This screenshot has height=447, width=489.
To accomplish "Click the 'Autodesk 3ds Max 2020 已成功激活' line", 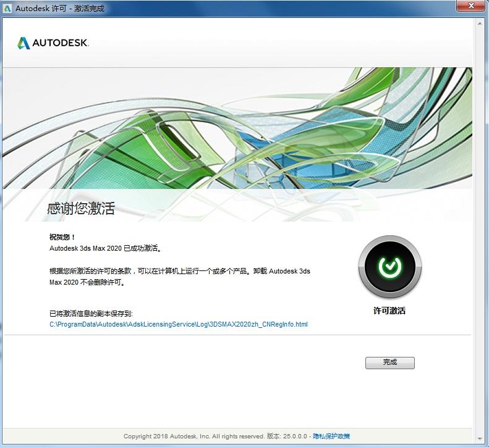I will click(105, 248).
